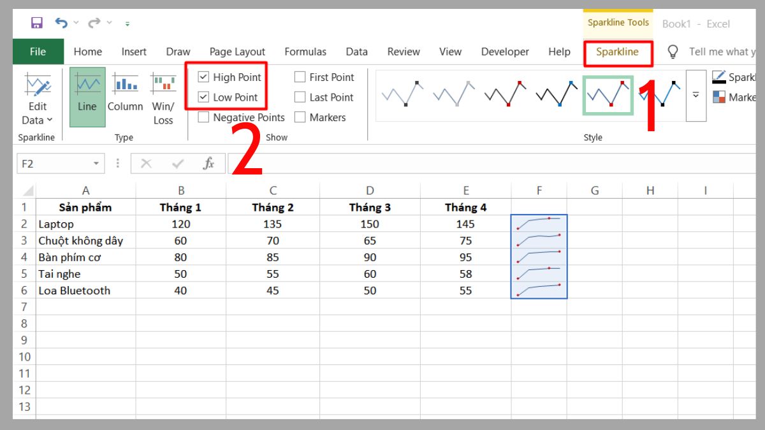Switch to the Insert ribbon tab
The image size is (765, 430).
[134, 52]
